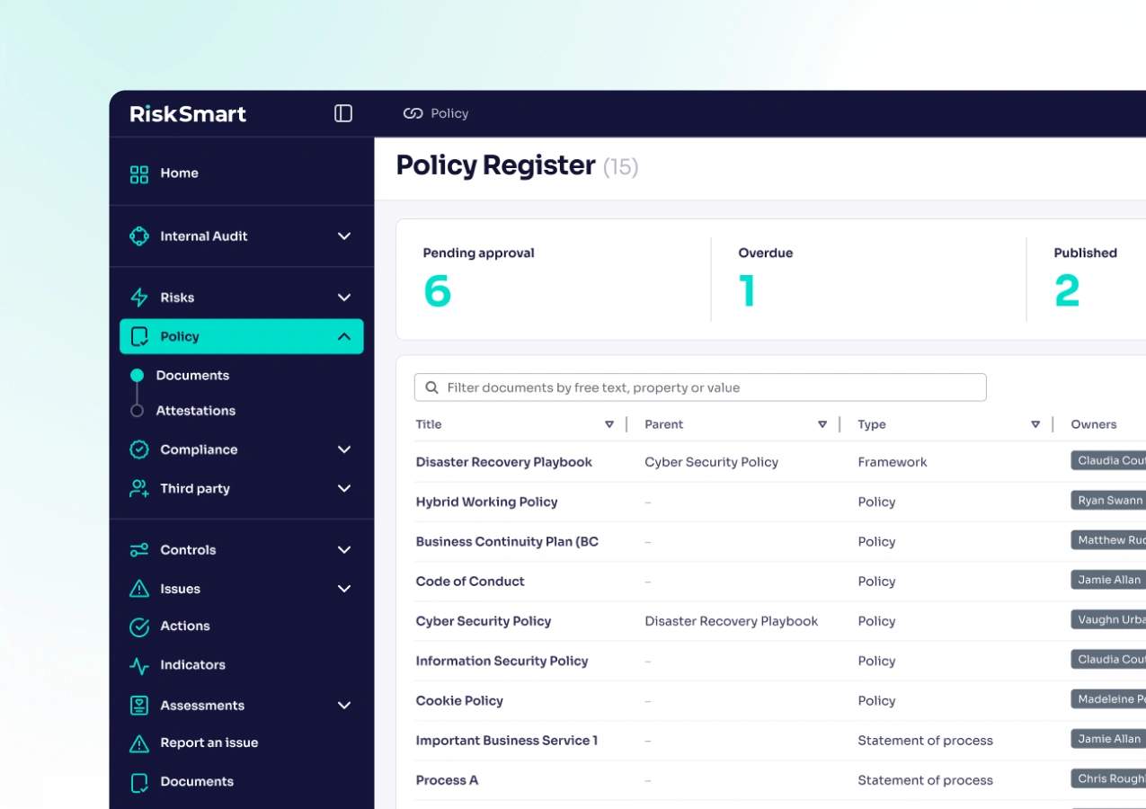Open the Parent column filter arrow
1146x809 pixels.
point(822,424)
